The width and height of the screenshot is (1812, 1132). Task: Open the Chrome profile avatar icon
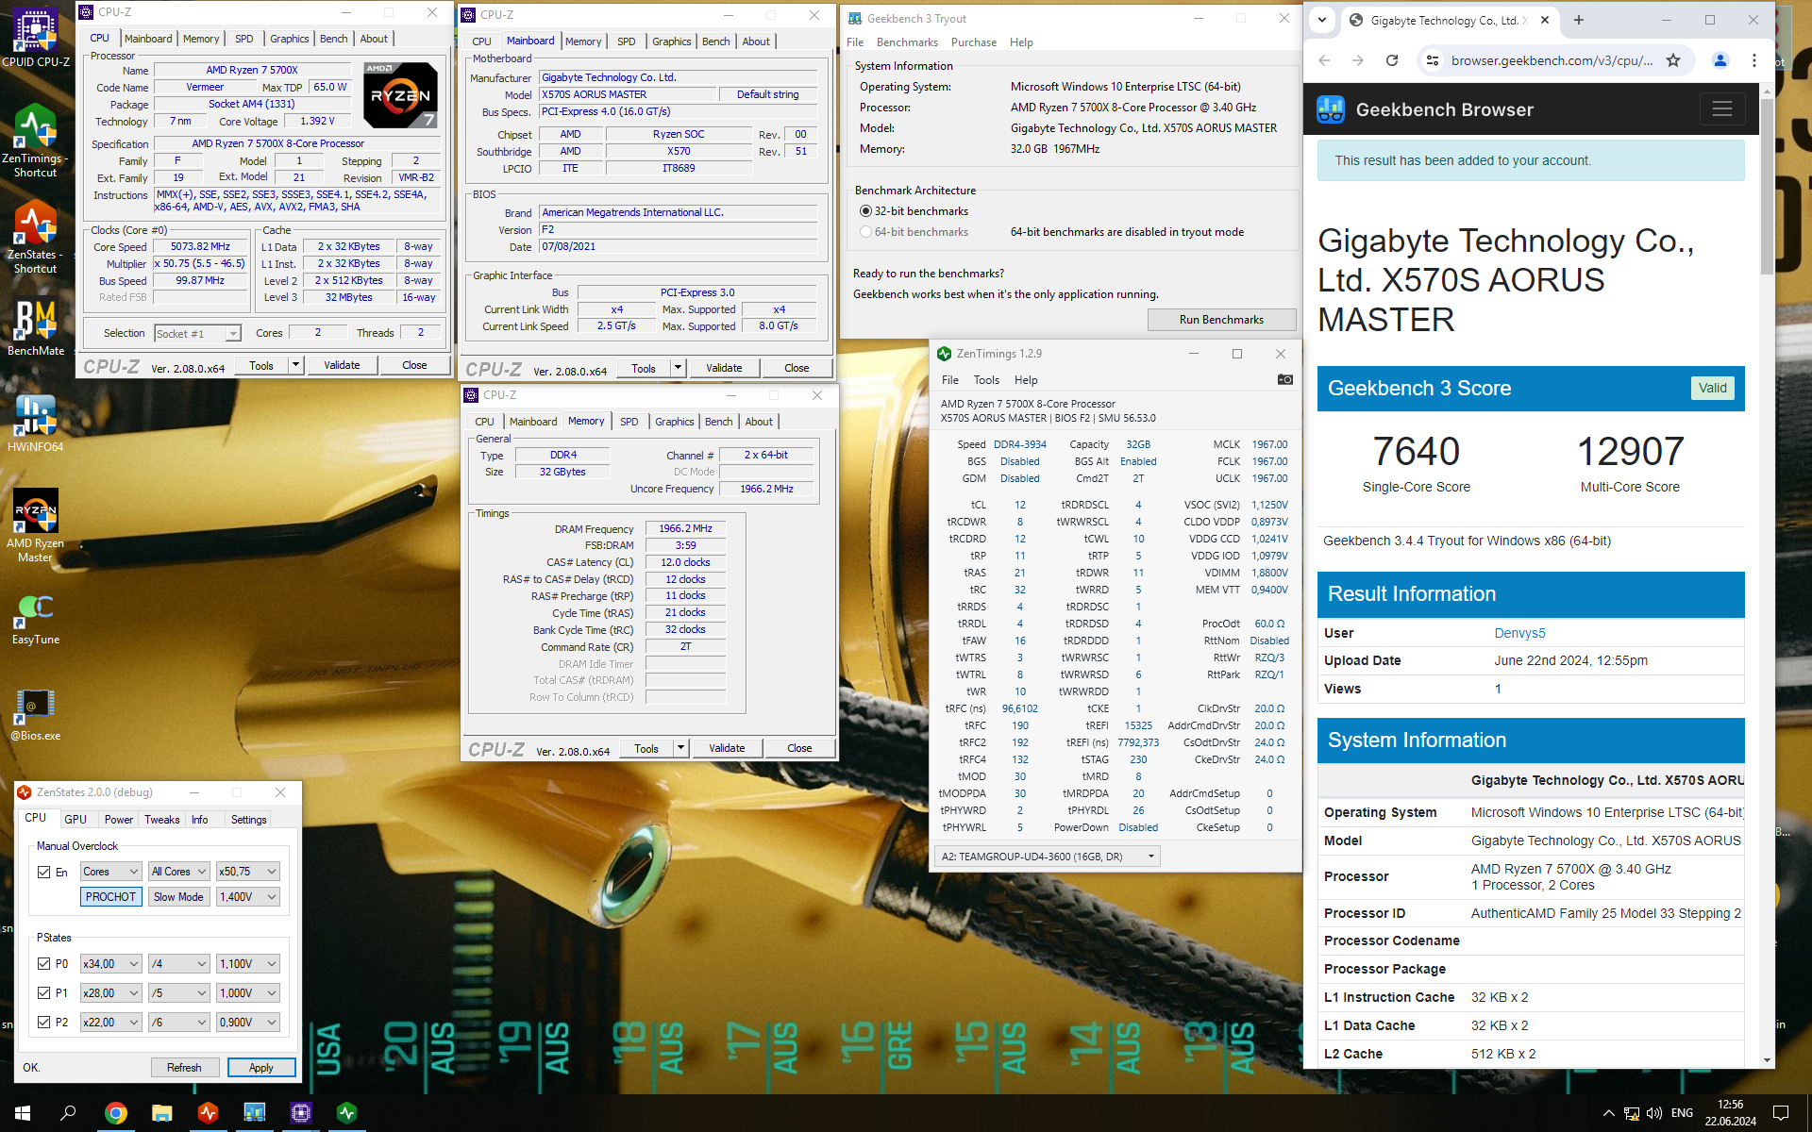pos(1720,60)
